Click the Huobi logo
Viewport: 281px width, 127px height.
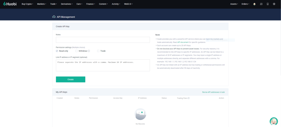tap(11, 4)
